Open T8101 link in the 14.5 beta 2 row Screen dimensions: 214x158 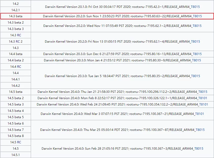tap(203, 98)
